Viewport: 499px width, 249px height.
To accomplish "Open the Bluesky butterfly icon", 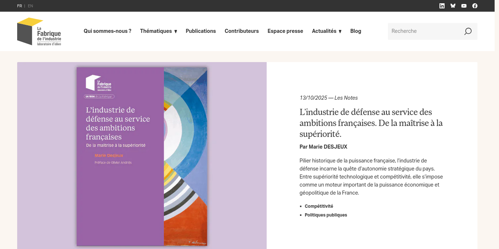I will [x=453, y=5].
